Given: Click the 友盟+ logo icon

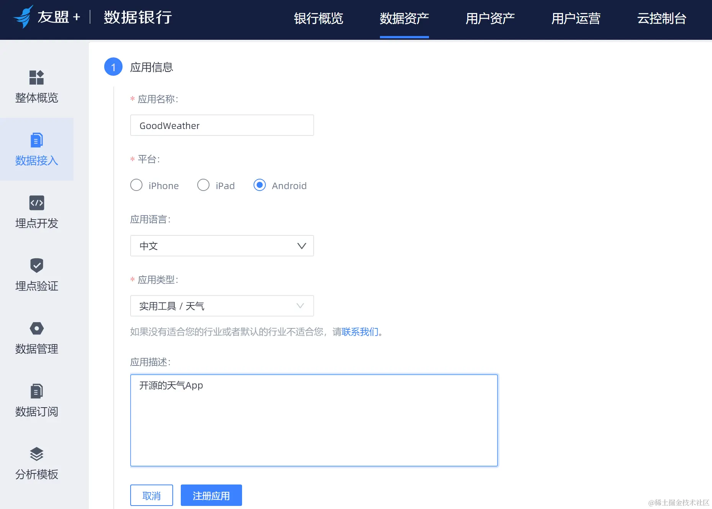Looking at the screenshot, I should point(23,17).
